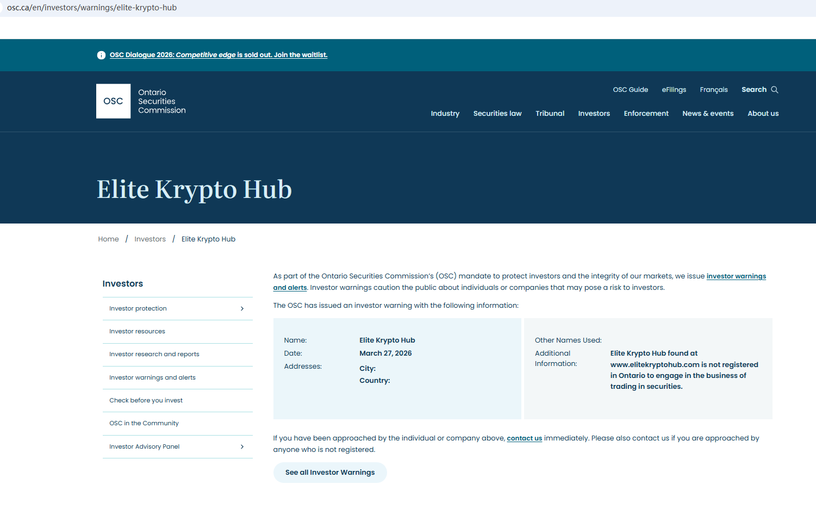Screen dimensions: 816x515
Task: Click the 'Addresses:' label
Action: pos(303,367)
